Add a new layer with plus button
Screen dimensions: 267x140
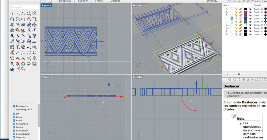227,74
